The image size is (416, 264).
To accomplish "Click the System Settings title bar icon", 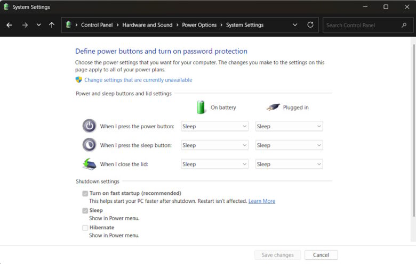I will [x=6, y=7].
